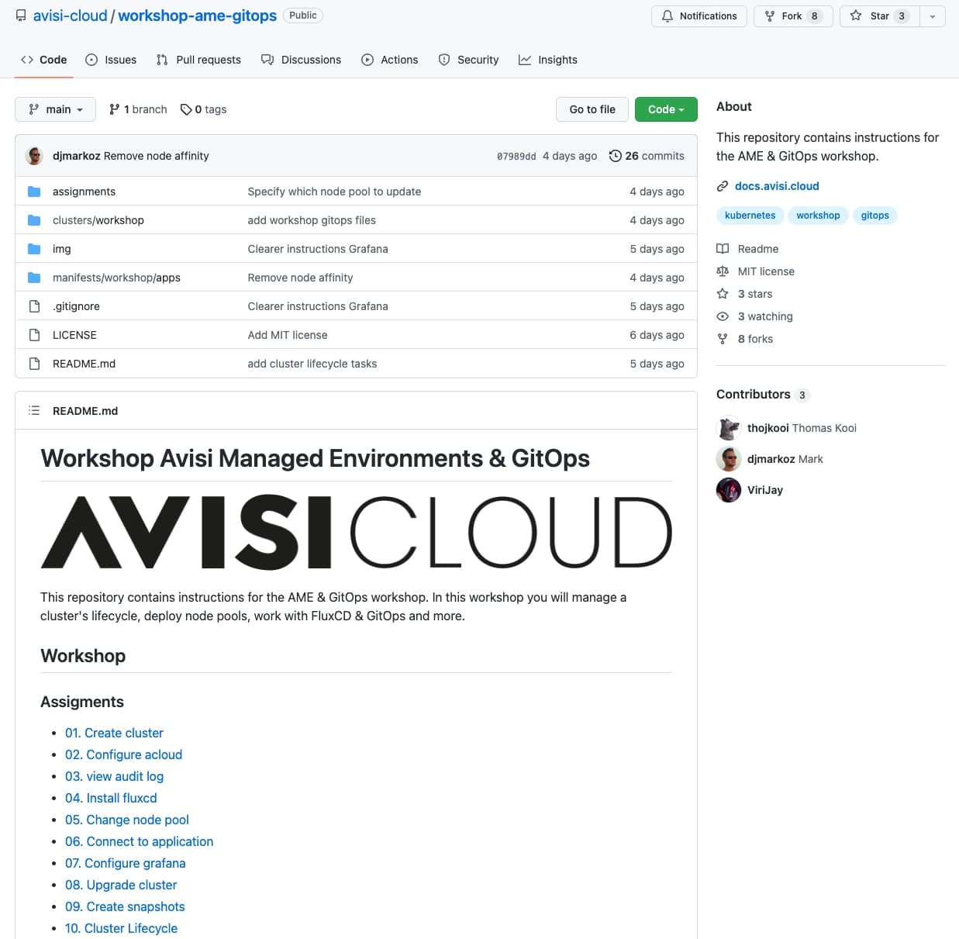
Task: Click the branch icon next to '1 branch'
Action: [x=115, y=109]
